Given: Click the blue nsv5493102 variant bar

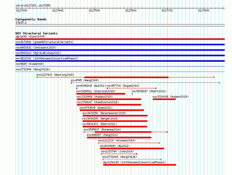Looking at the screenshot, I should 120,55.
